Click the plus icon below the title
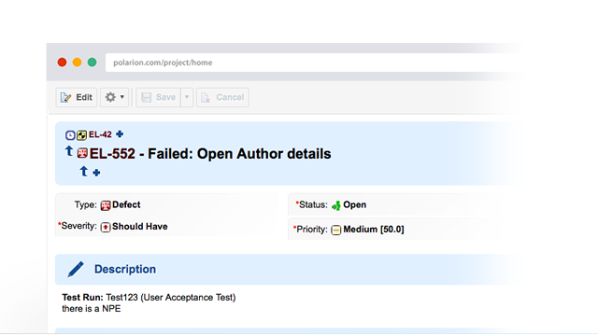 coord(96,173)
